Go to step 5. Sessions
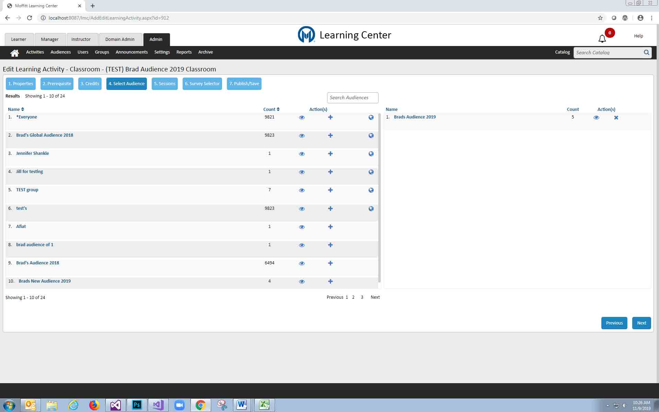 (x=164, y=84)
